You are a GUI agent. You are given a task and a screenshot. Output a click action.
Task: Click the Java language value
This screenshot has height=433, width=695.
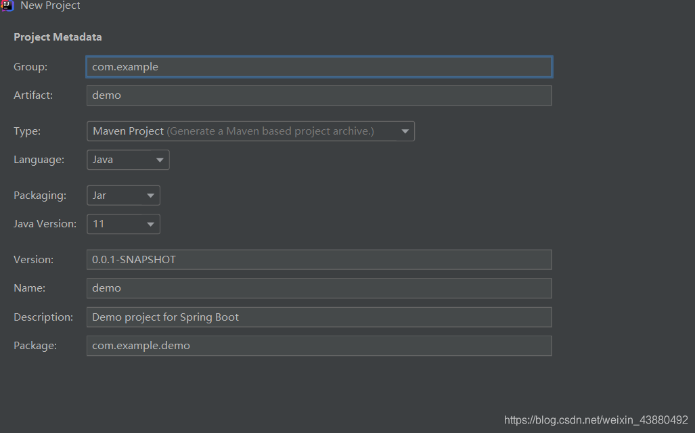click(102, 159)
